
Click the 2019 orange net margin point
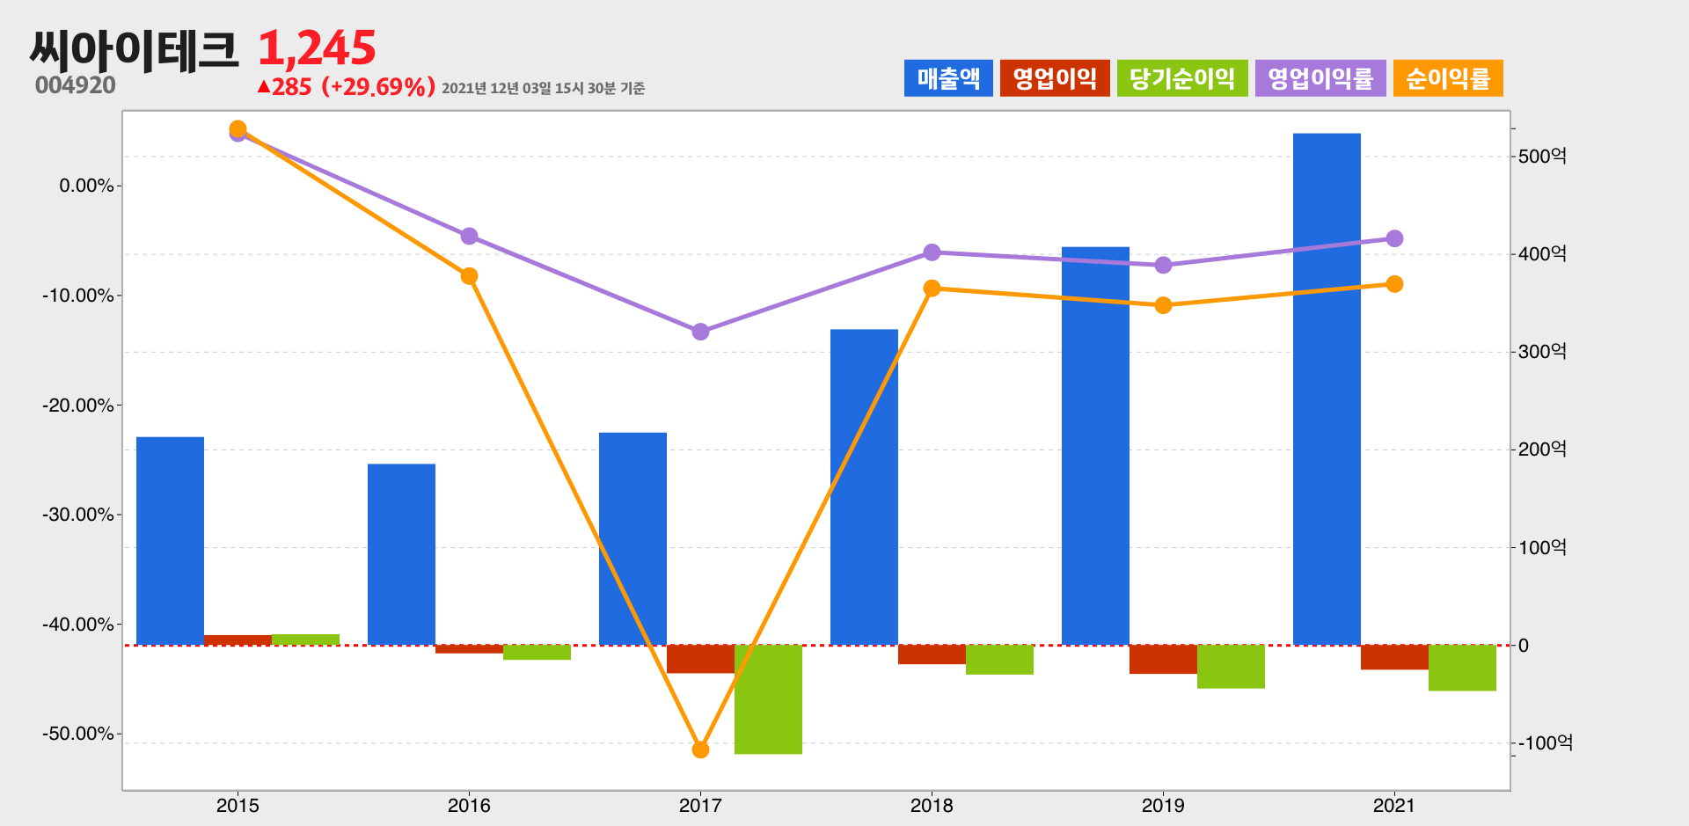1163,305
